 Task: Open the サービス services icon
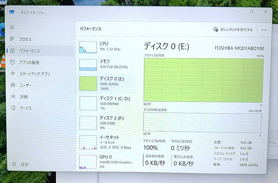[13, 108]
